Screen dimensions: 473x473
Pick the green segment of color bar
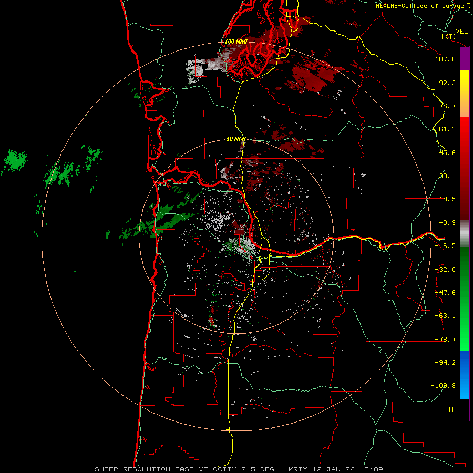point(464,299)
